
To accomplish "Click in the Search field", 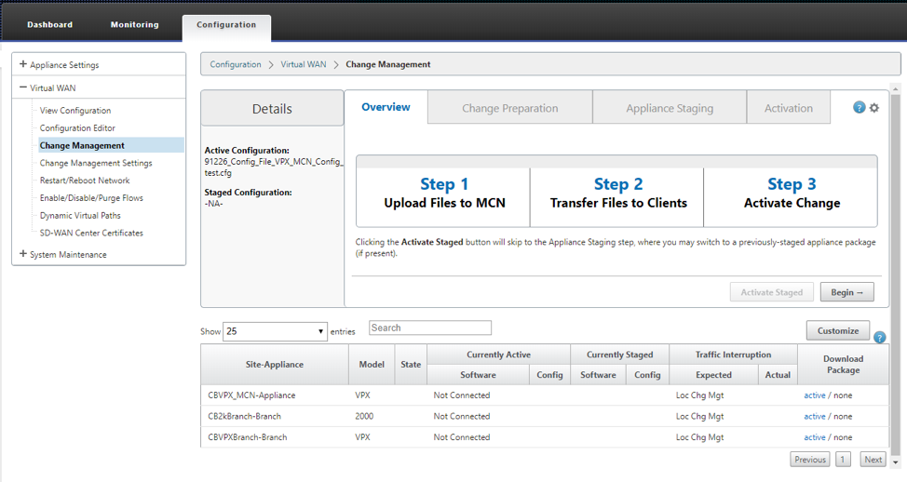I will point(430,328).
